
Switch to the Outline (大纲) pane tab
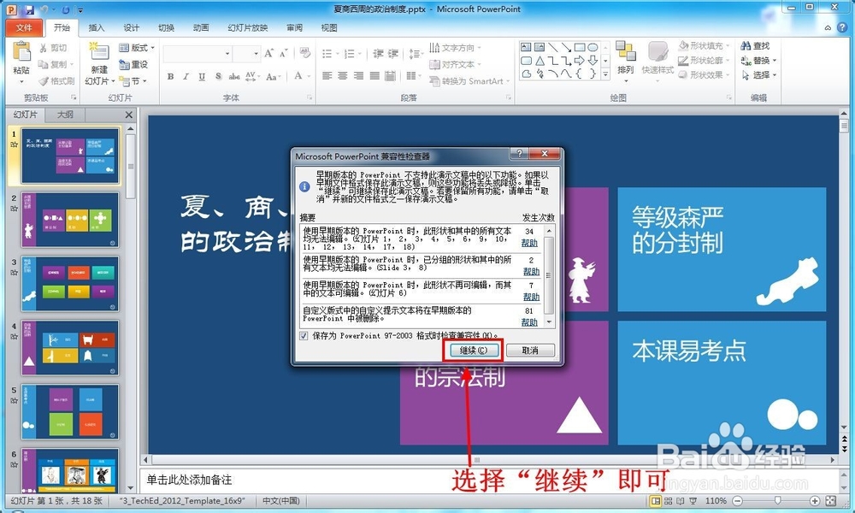(65, 115)
